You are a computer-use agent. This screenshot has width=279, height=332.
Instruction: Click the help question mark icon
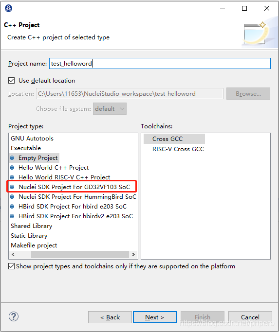click(x=13, y=316)
